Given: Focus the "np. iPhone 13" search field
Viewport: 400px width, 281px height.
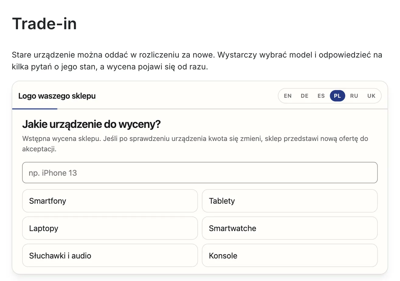Looking at the screenshot, I should [x=200, y=173].
